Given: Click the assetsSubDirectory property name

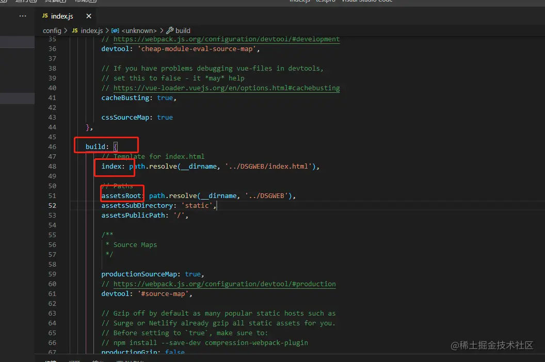Looking at the screenshot, I should click(137, 205).
